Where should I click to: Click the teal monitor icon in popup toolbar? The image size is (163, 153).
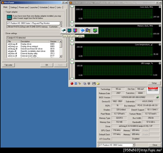click(69, 30)
